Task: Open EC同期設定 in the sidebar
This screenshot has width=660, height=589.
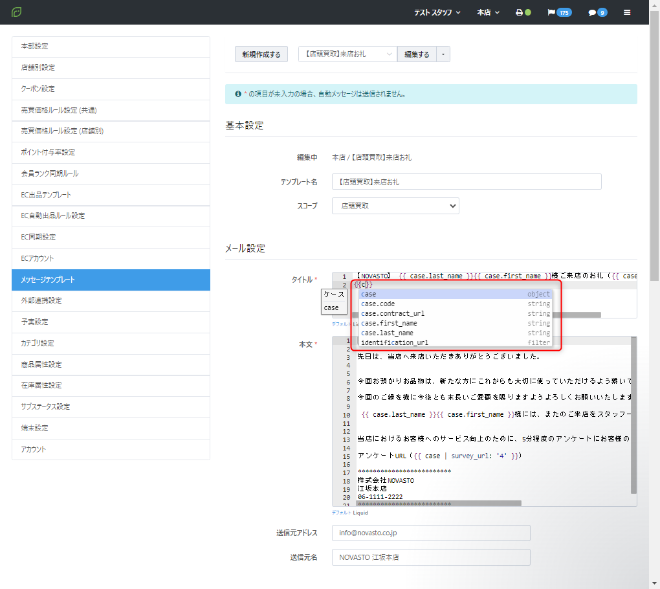Action: tap(111, 238)
